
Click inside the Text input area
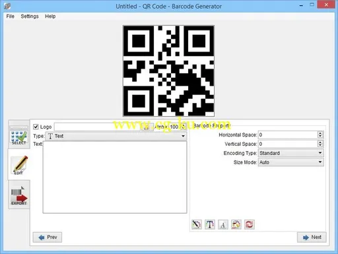(115, 177)
